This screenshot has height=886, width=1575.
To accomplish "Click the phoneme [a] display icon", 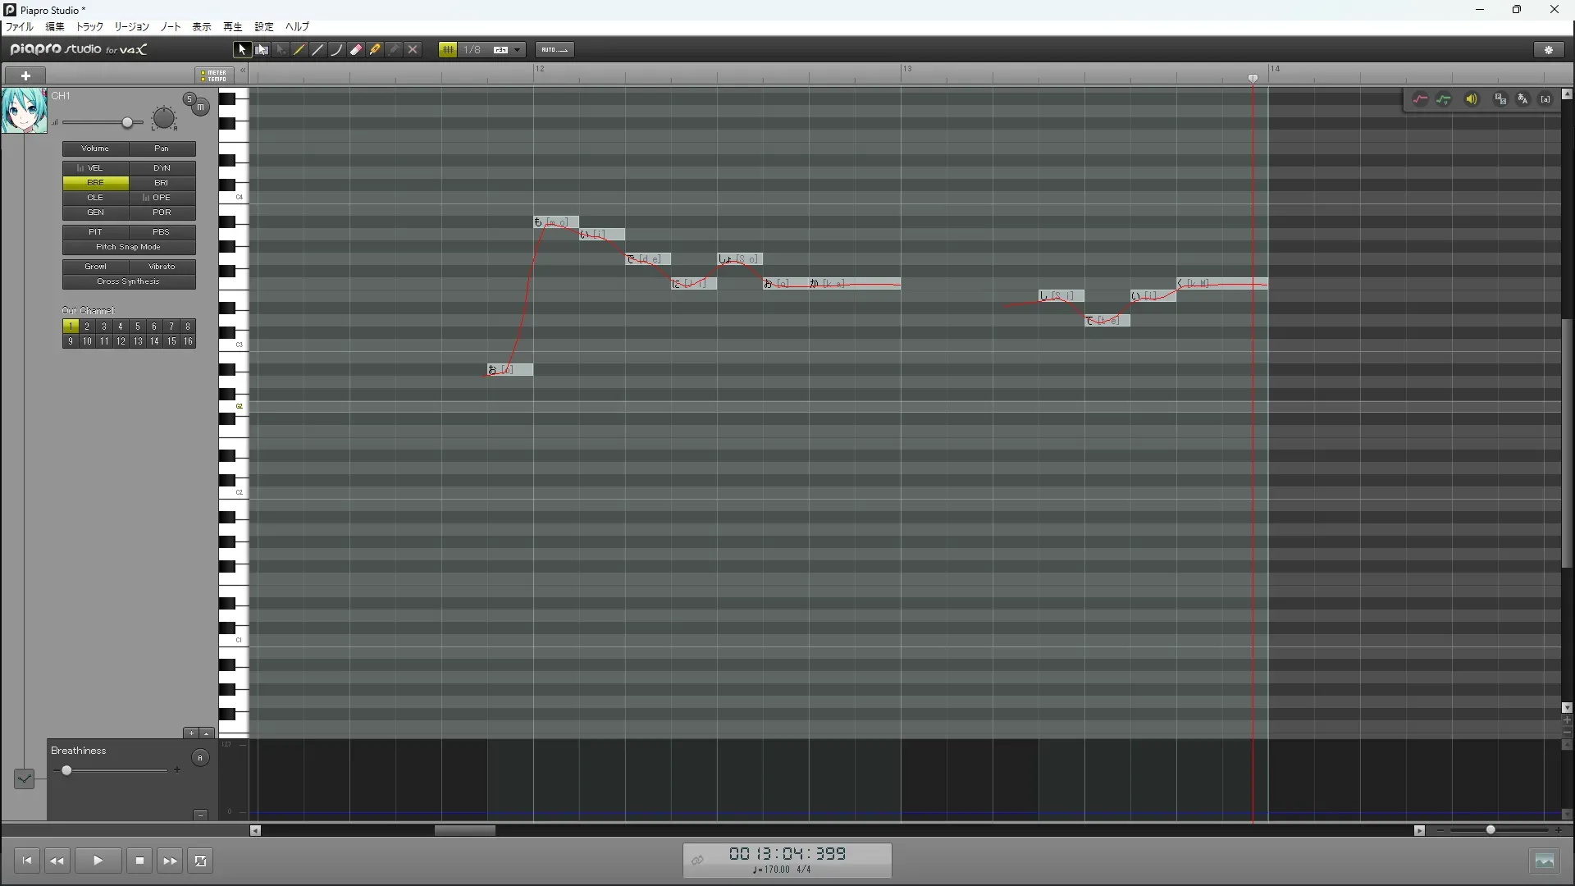I will 1545,99.
